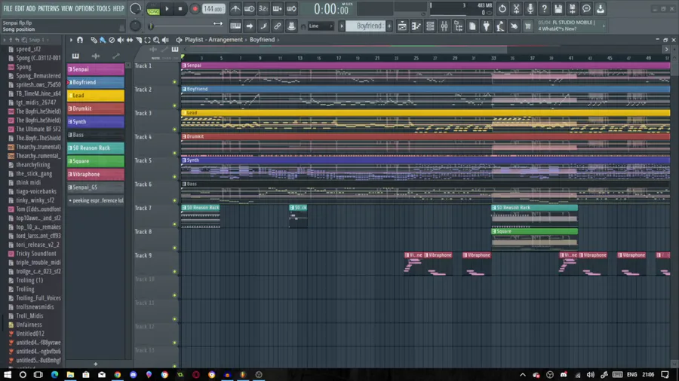Open the Channel rack icon
The image size is (679, 381).
[x=430, y=26]
